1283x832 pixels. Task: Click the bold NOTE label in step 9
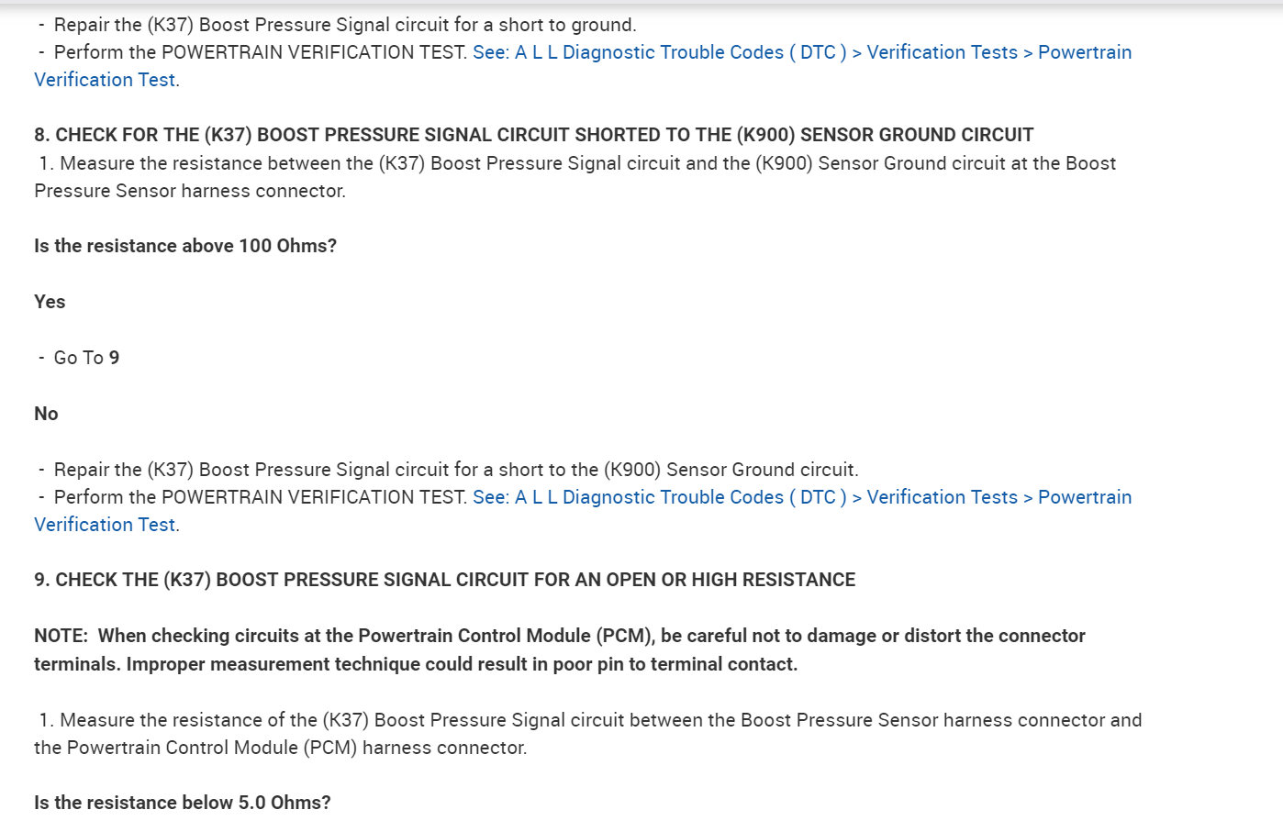(61, 636)
